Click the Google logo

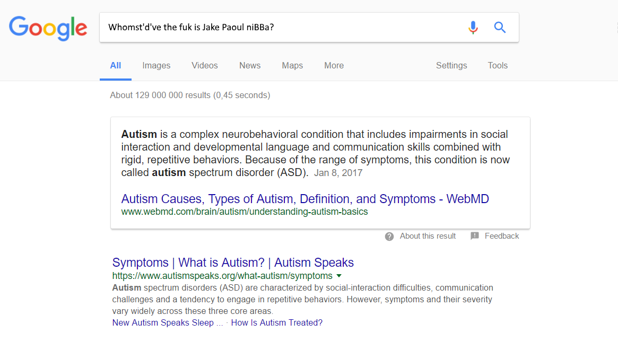[48, 29]
